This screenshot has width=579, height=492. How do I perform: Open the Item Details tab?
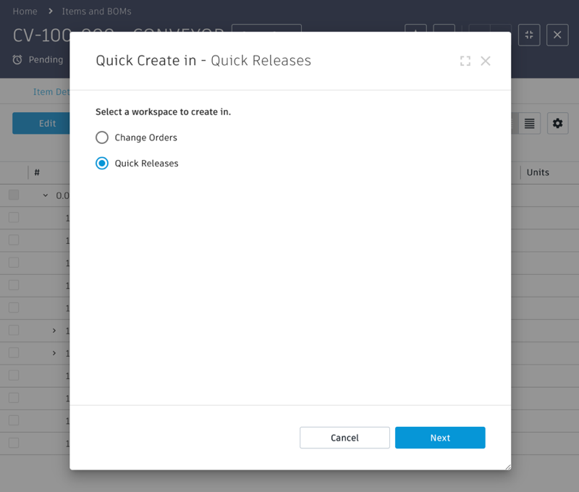[x=51, y=92]
